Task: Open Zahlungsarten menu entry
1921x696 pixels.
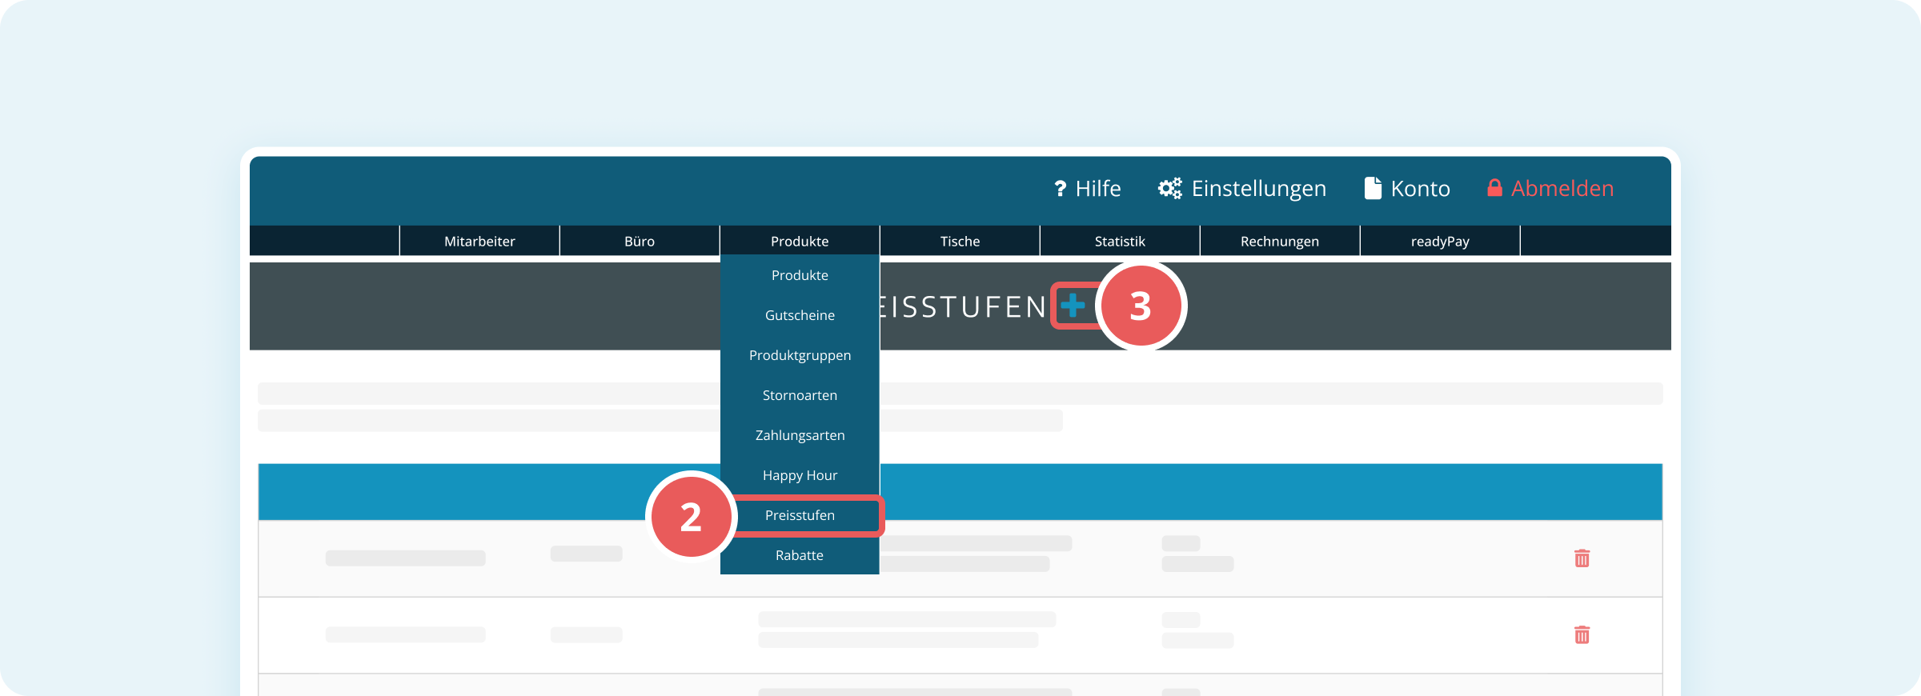Action: 800,435
